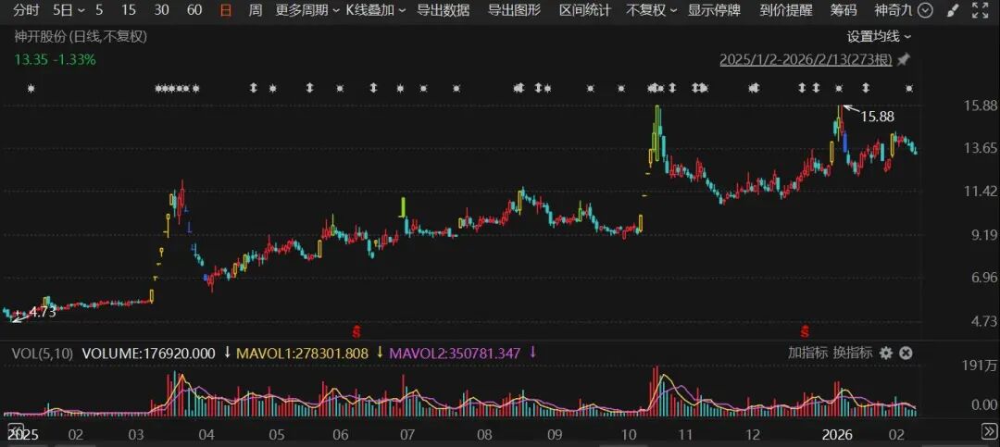Viewport: 1000px width, 447px height.
Task: Switch to the 周 weekly tab
Action: (x=256, y=11)
